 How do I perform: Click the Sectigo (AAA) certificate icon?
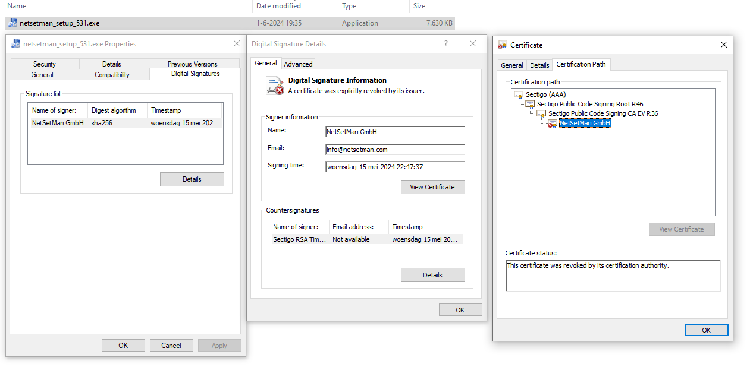point(519,95)
